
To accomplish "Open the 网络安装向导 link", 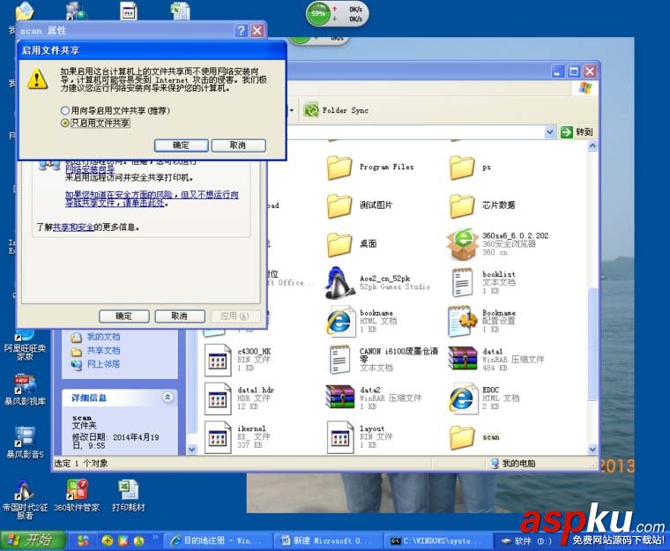I will pyautogui.click(x=90, y=169).
